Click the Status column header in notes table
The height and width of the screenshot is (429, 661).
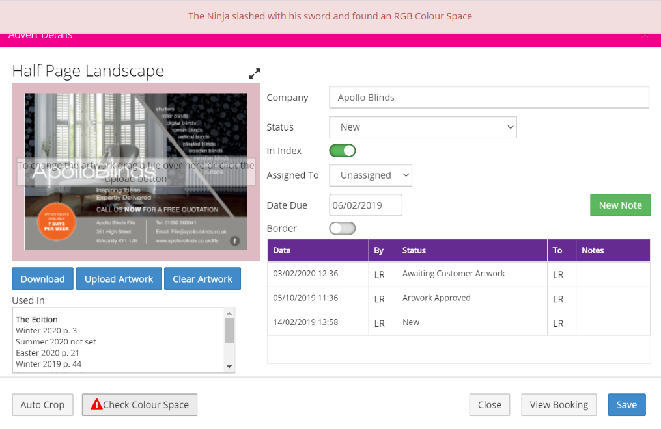[x=472, y=250]
